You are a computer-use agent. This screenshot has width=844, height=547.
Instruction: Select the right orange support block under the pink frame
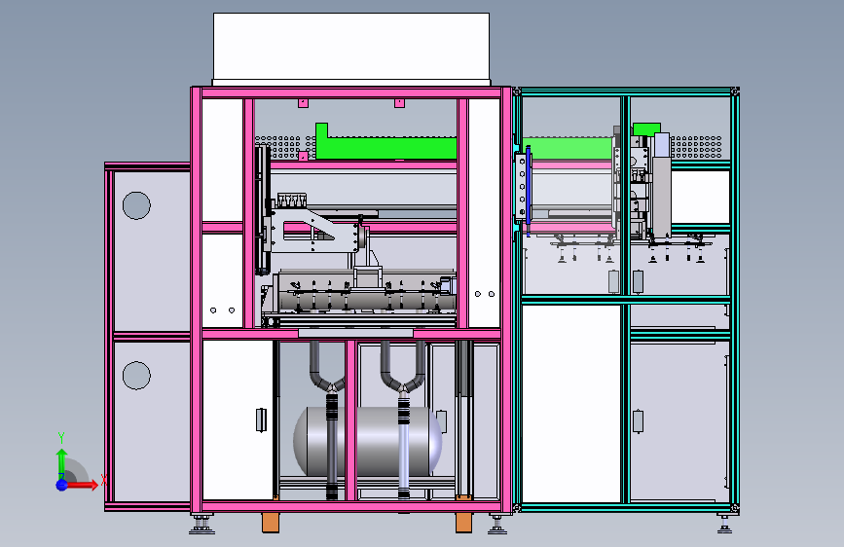click(463, 523)
